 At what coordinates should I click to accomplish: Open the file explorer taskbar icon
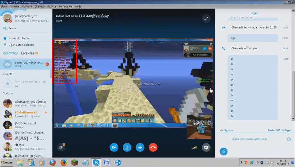point(20,162)
